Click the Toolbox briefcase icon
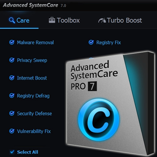The width and height of the screenshot is (157, 157). click(52, 20)
